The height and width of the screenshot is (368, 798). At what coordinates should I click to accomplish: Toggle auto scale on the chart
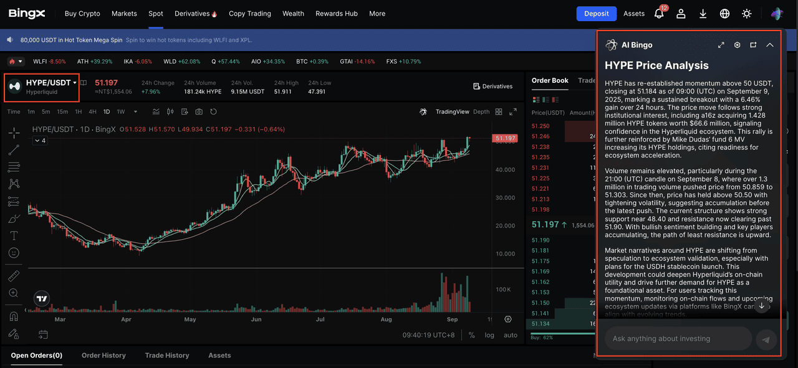511,335
